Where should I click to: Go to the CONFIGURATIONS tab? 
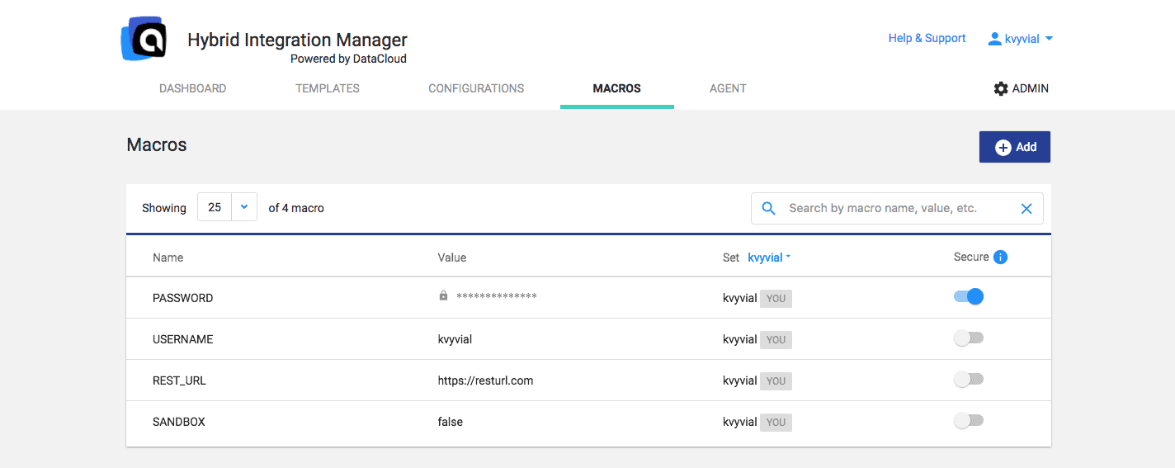[476, 88]
